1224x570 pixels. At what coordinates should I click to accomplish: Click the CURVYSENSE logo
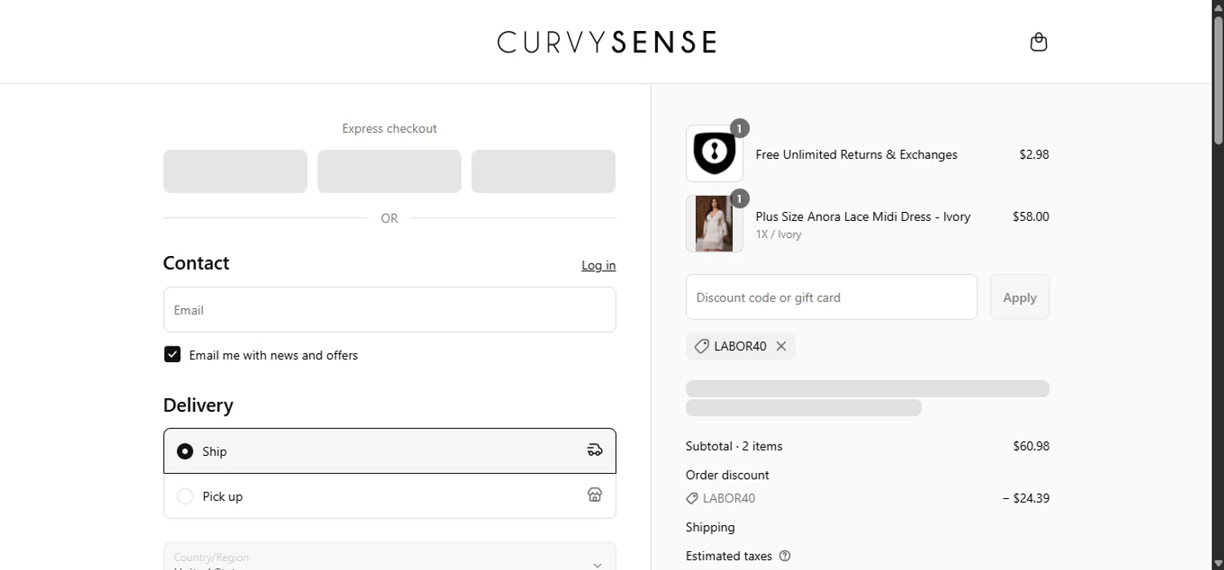click(606, 42)
